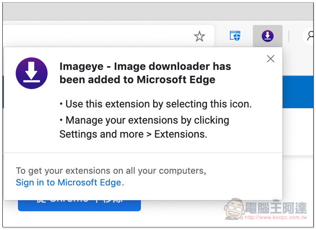316x230 pixels.
Task: Click the blue page banner behind popup
Action: (298, 92)
